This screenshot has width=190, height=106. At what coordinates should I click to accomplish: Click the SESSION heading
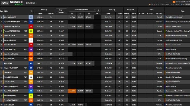[16, 2]
